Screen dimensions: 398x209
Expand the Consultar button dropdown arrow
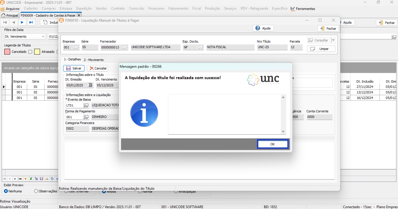click(x=333, y=40)
